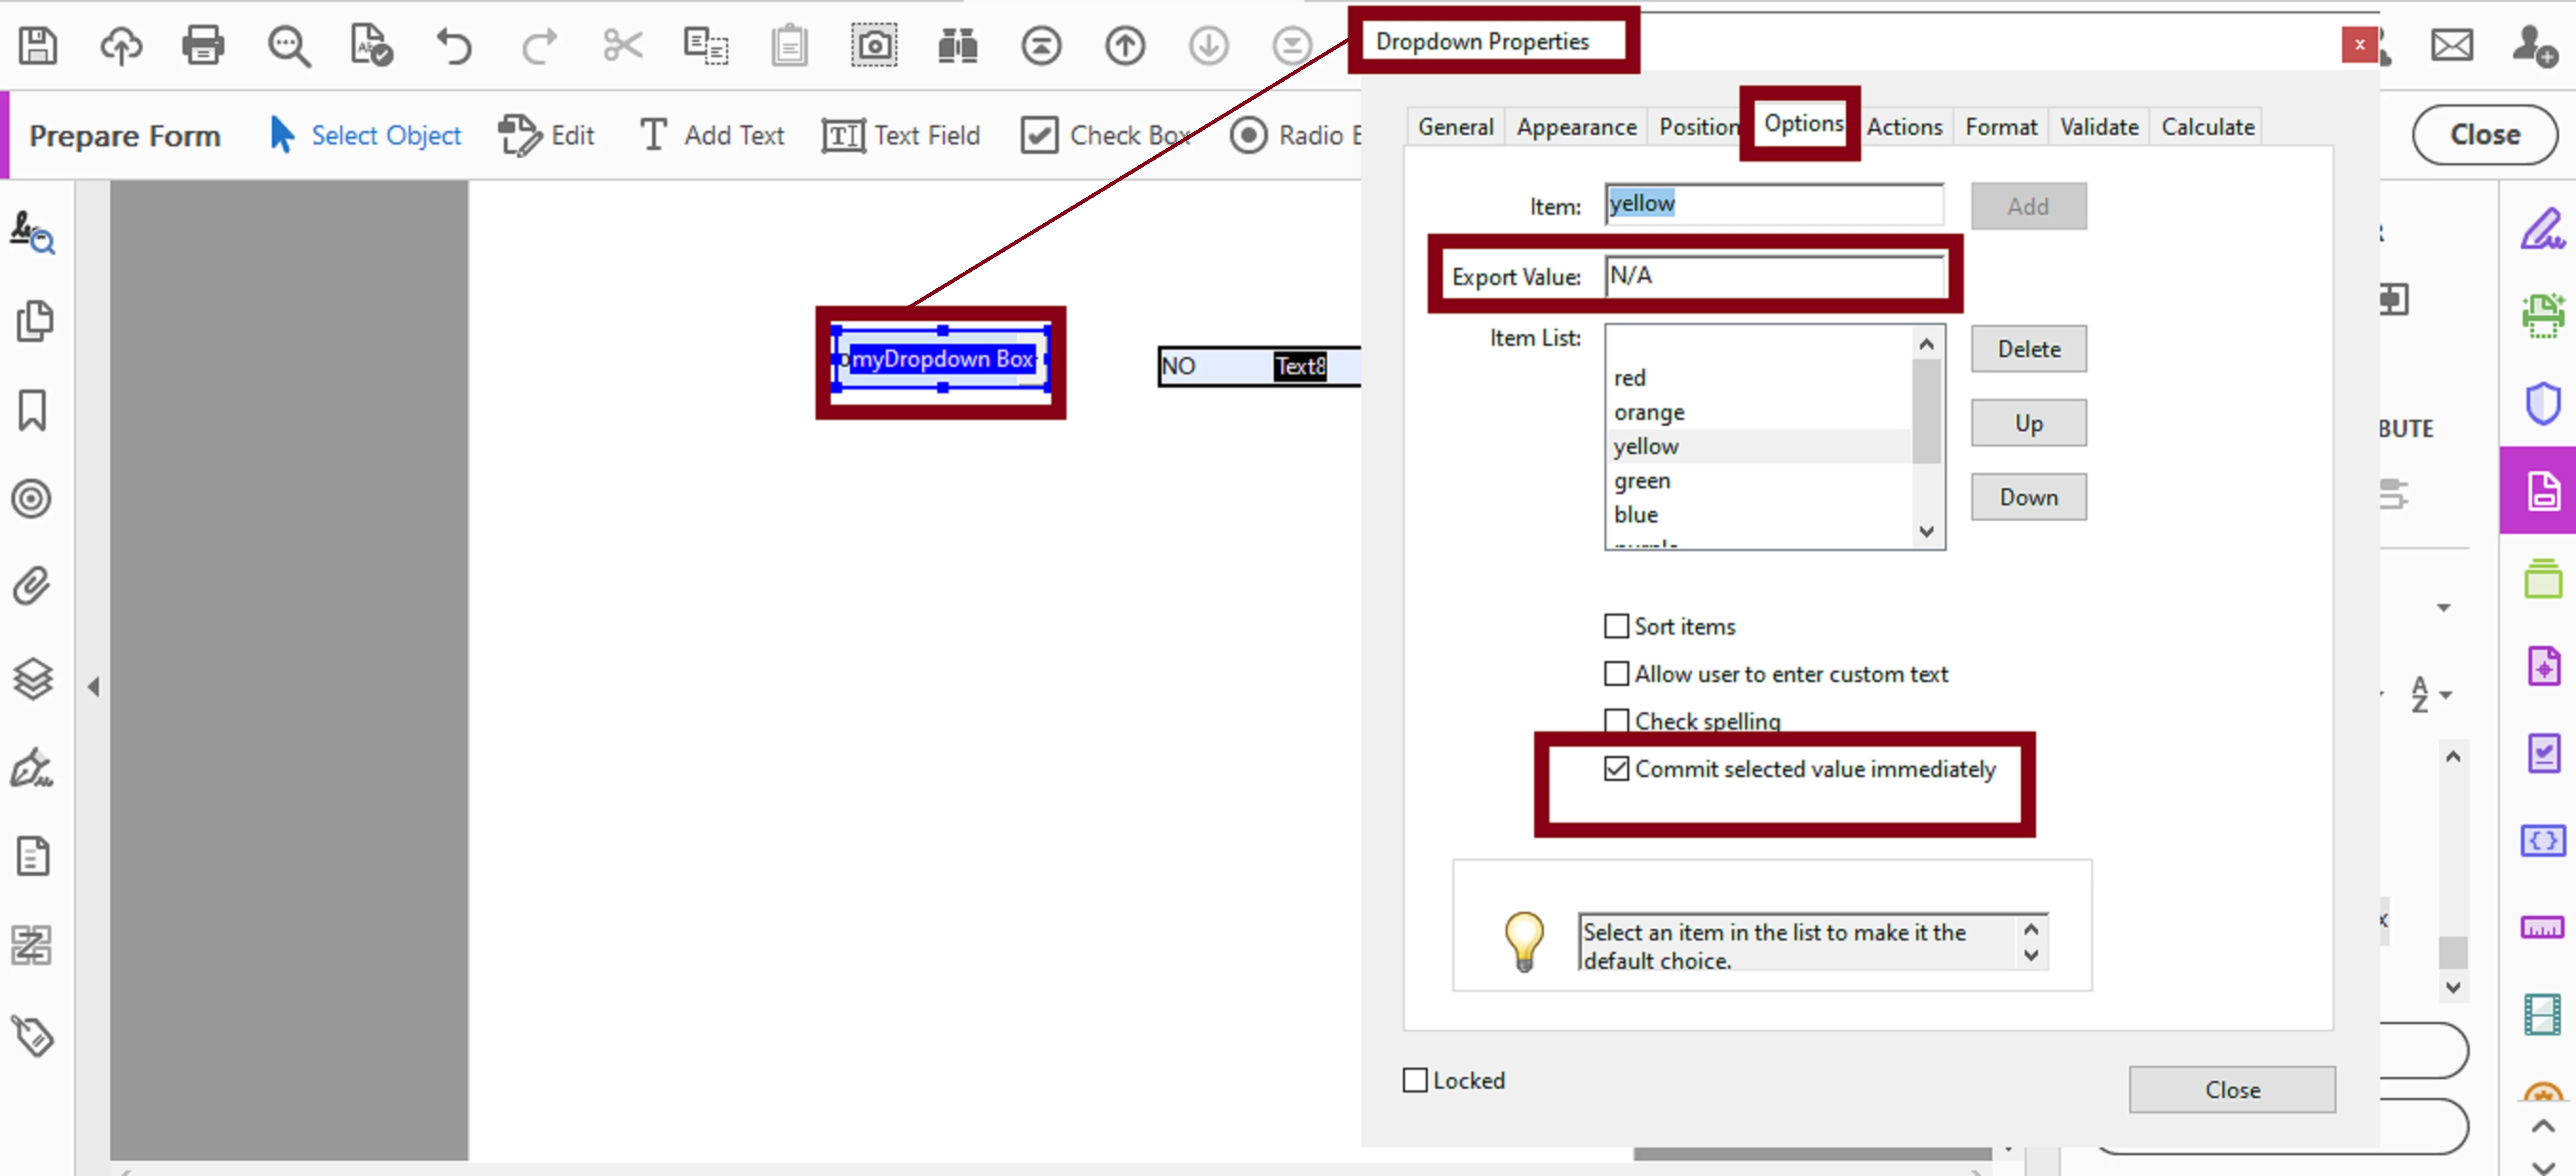The width and height of the screenshot is (2576, 1176).
Task: Click the Find binoculars icon
Action: tap(958, 45)
